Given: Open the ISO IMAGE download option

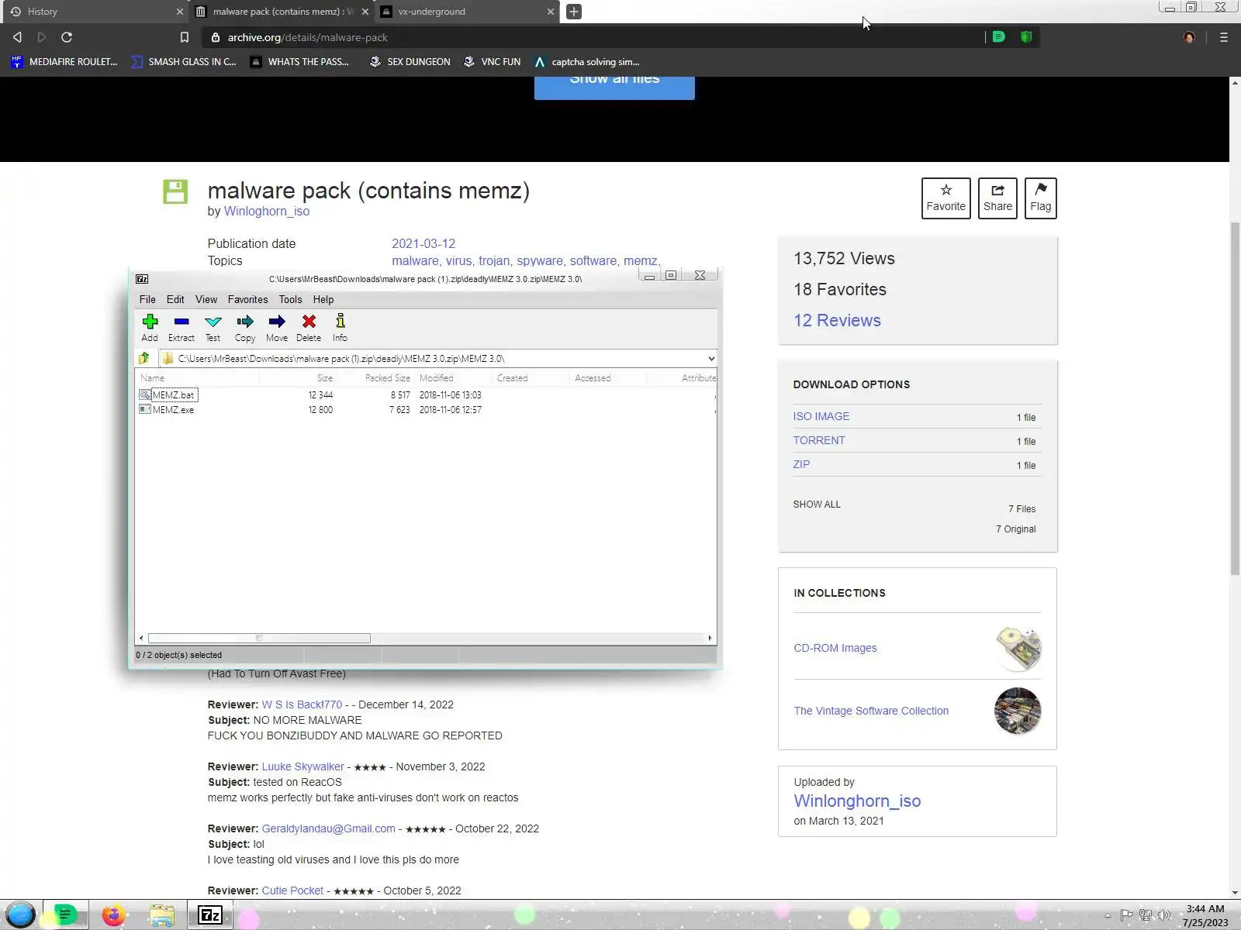Looking at the screenshot, I should (821, 416).
